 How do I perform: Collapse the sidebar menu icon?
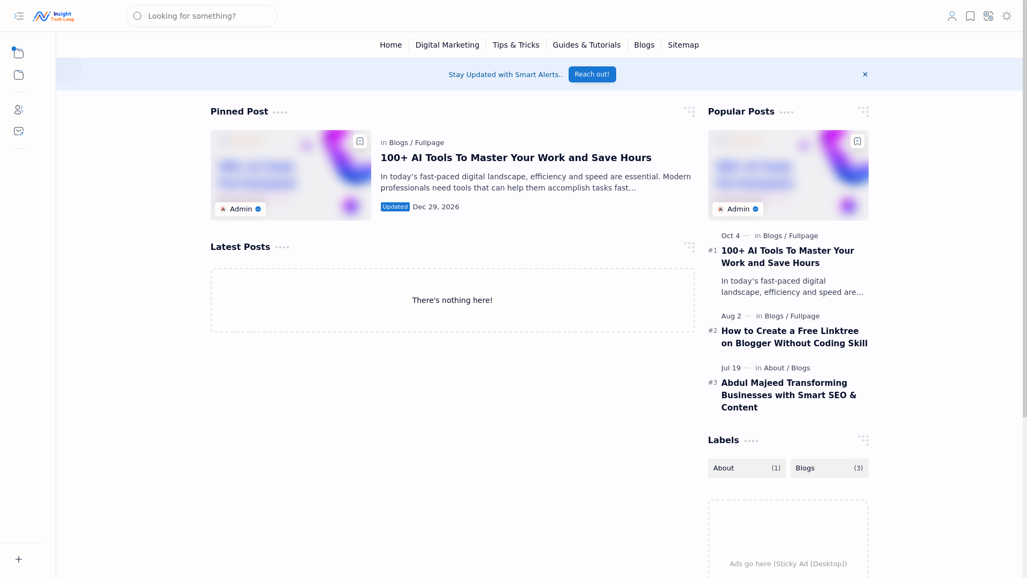coord(19,16)
